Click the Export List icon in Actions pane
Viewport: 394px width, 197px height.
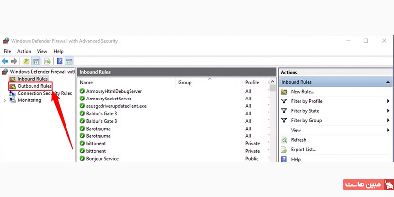284,150
